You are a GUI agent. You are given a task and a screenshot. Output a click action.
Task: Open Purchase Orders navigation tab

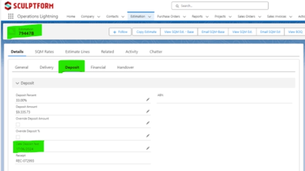pyautogui.click(x=168, y=17)
